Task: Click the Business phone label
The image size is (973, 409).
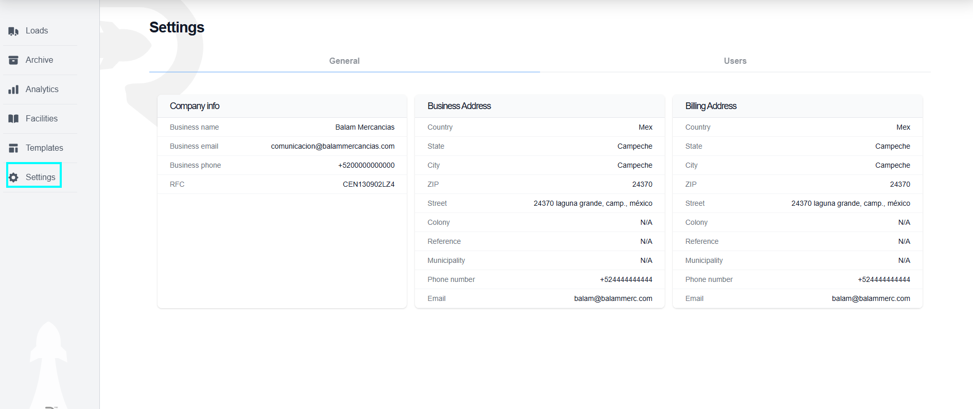Action: (195, 165)
